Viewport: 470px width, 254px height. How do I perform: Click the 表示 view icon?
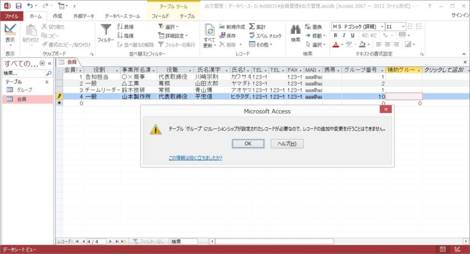pos(10,29)
